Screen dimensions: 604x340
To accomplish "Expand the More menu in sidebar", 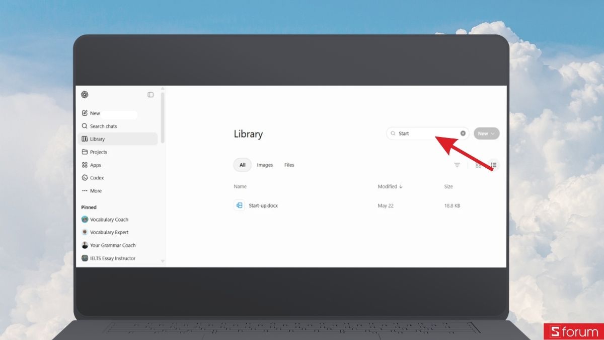I will pos(92,191).
